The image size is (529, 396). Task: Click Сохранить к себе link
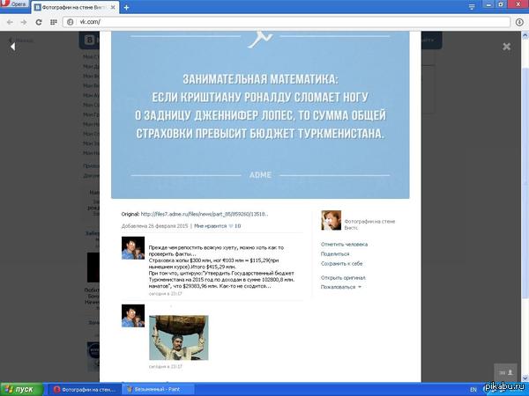click(x=341, y=263)
